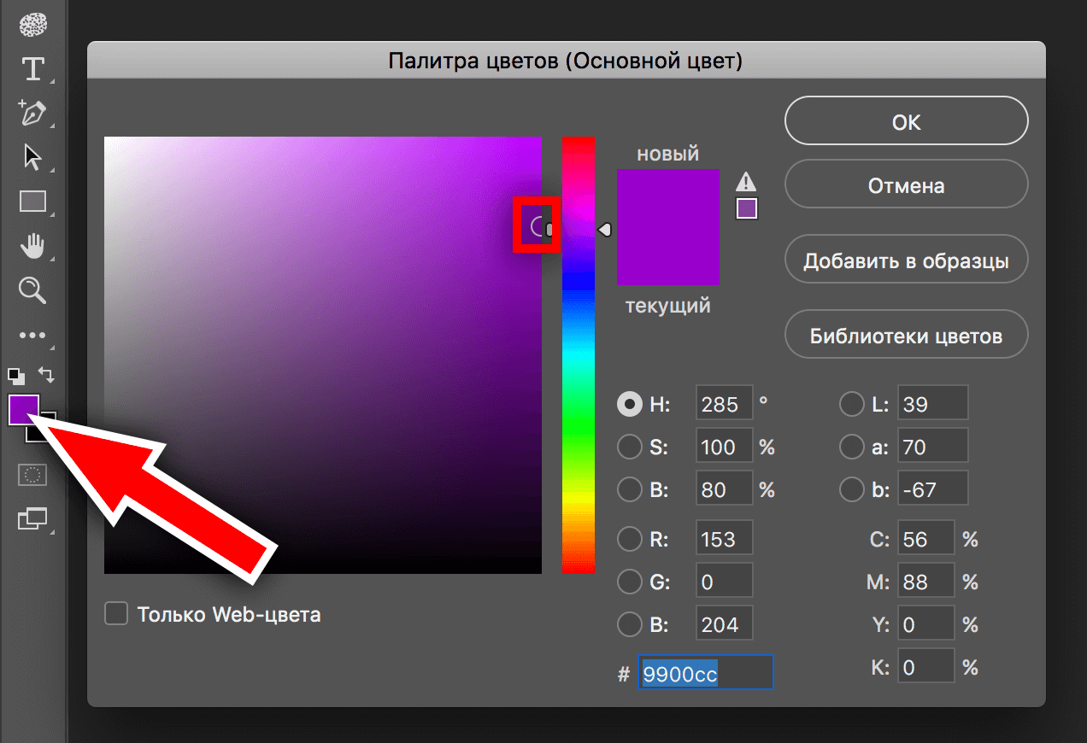Select the Type tool in the toolbar
The width and height of the screenshot is (1087, 743).
coord(32,69)
